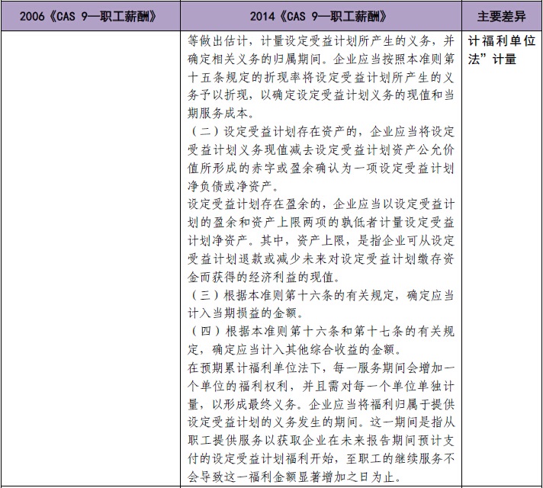
Task: Click the line 期服务成本。
Action: point(222,114)
